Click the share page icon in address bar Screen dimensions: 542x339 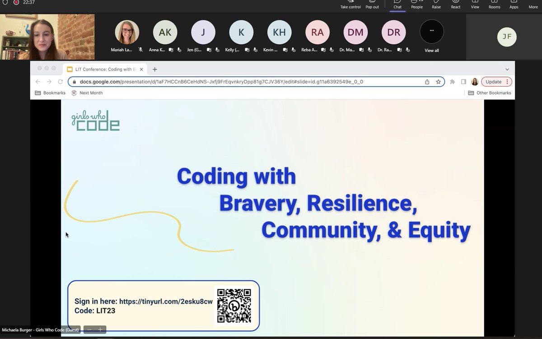[x=427, y=82]
